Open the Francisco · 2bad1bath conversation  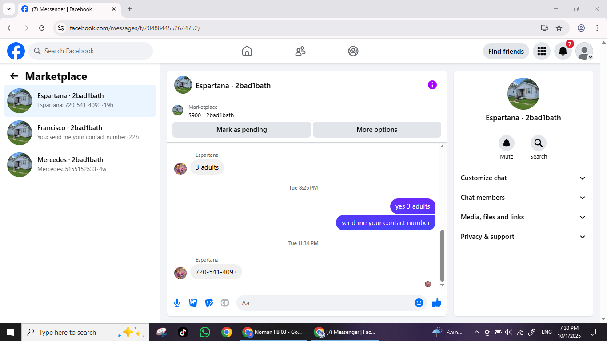(80, 133)
